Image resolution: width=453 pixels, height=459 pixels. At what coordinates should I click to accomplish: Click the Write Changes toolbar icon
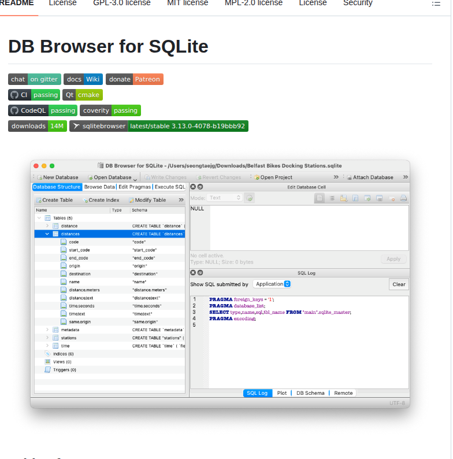pos(147,177)
